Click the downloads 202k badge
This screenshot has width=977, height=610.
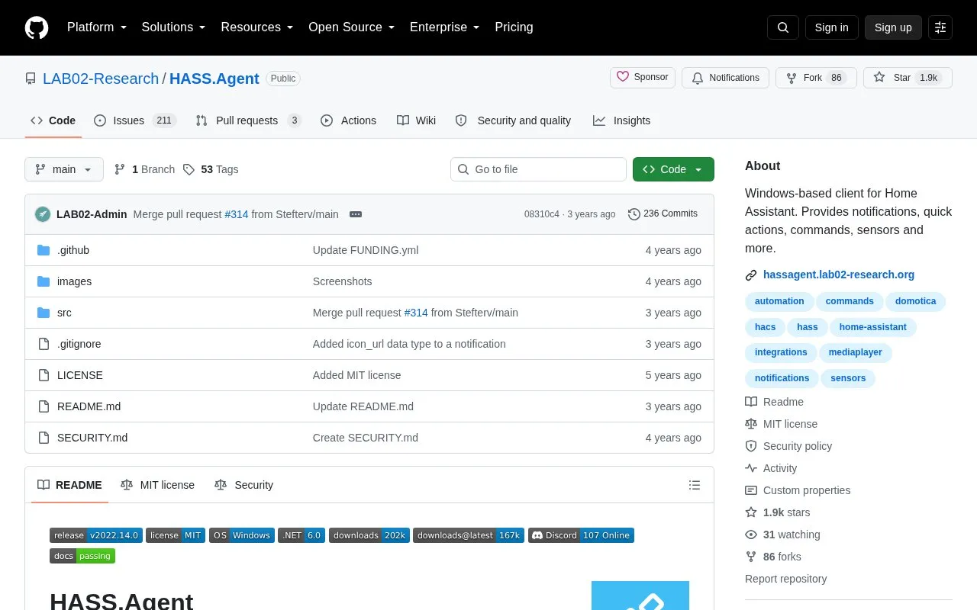pyautogui.click(x=369, y=535)
